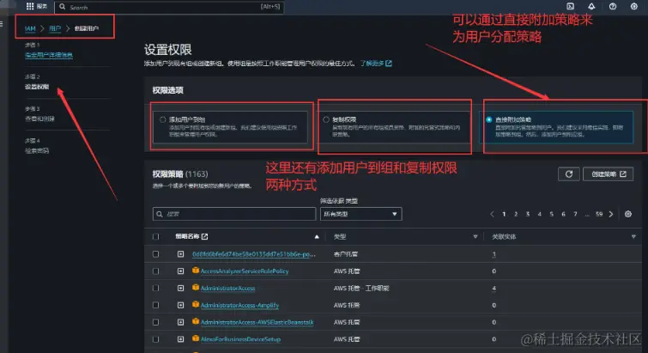Go to page 5 of policies
Image resolution: width=648 pixels, height=353 pixels.
pyautogui.click(x=551, y=214)
